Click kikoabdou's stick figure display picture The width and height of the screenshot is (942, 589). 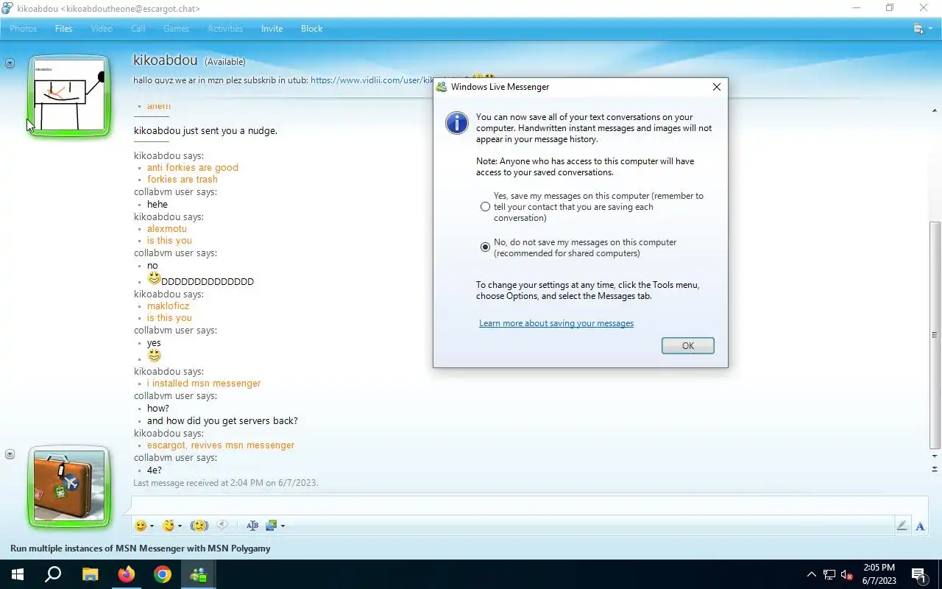[x=70, y=96]
